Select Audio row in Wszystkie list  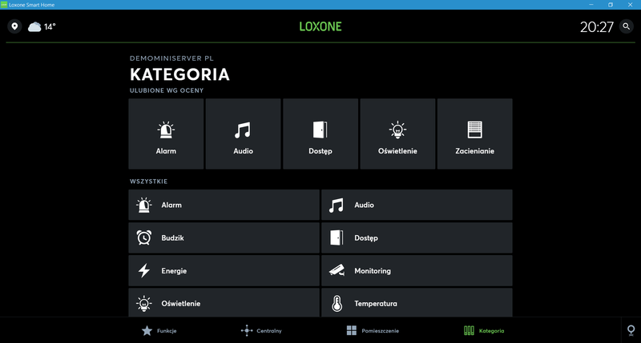(417, 205)
